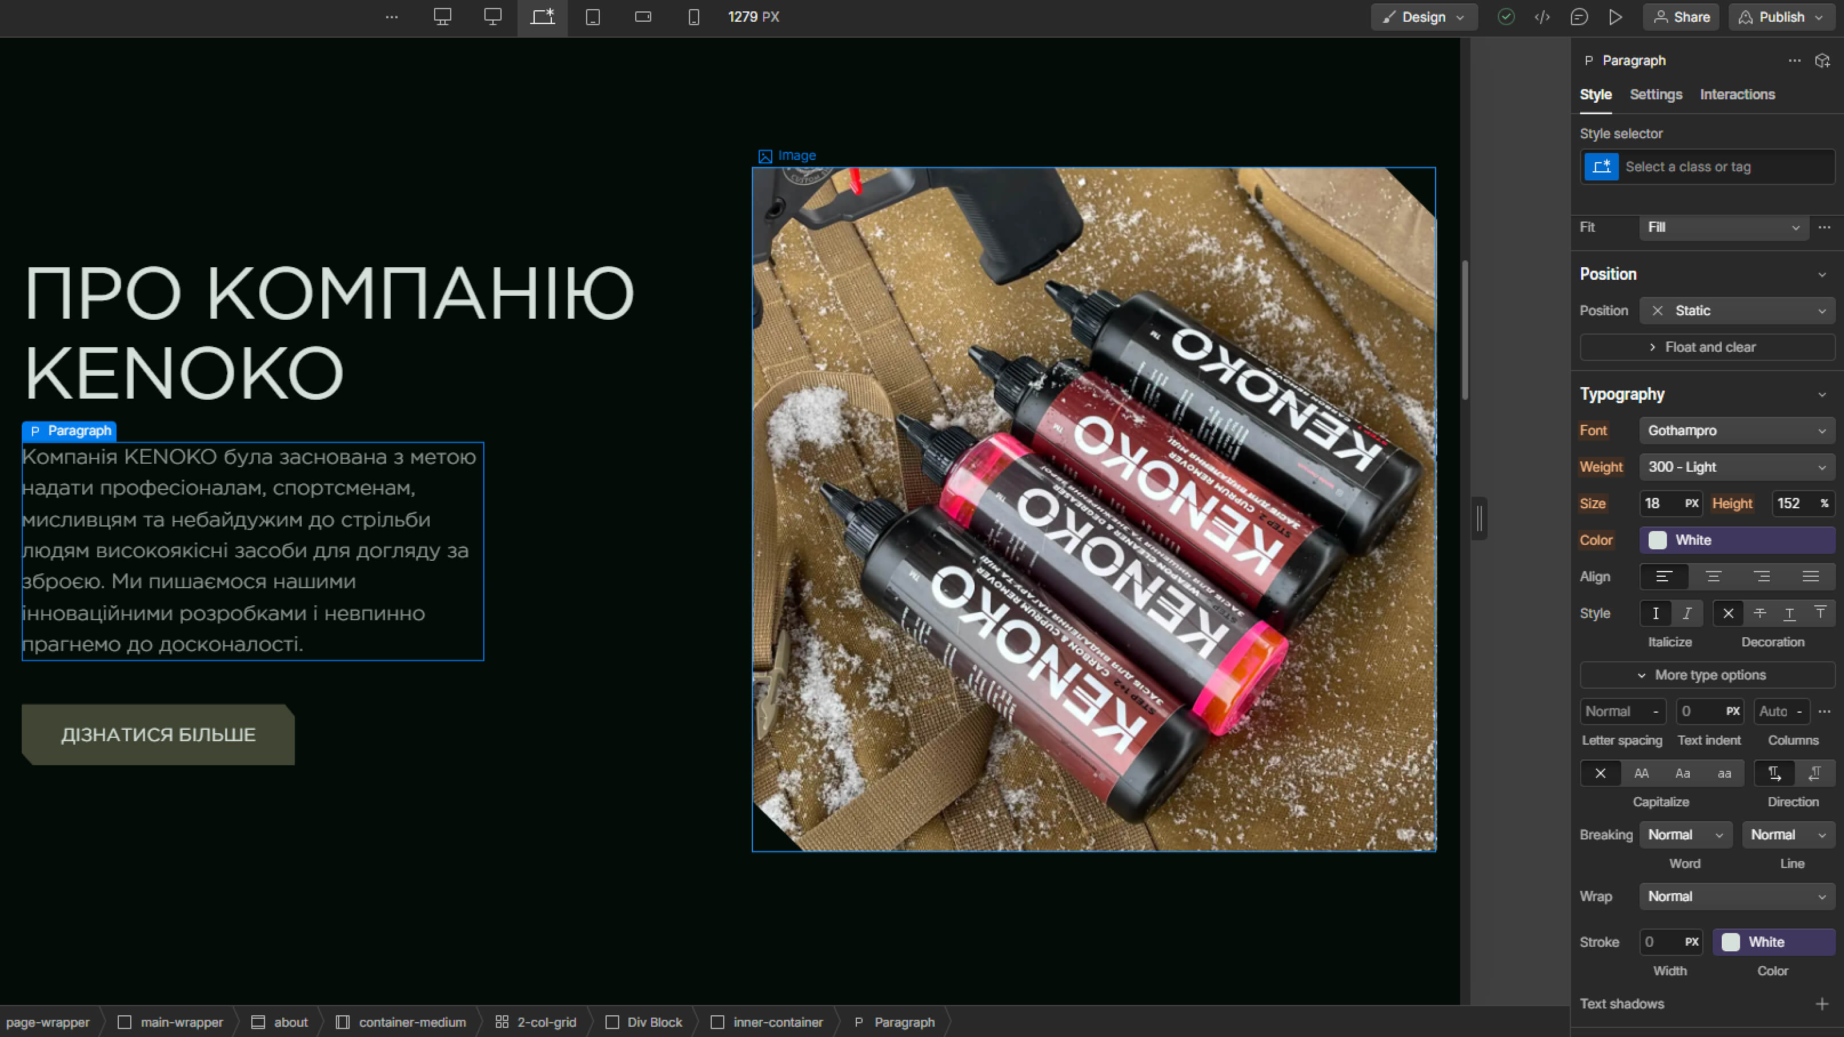
Task: Click the ДІЗНАТИСЯ БІЛЬШЕ button on canvas
Action: pyautogui.click(x=158, y=735)
